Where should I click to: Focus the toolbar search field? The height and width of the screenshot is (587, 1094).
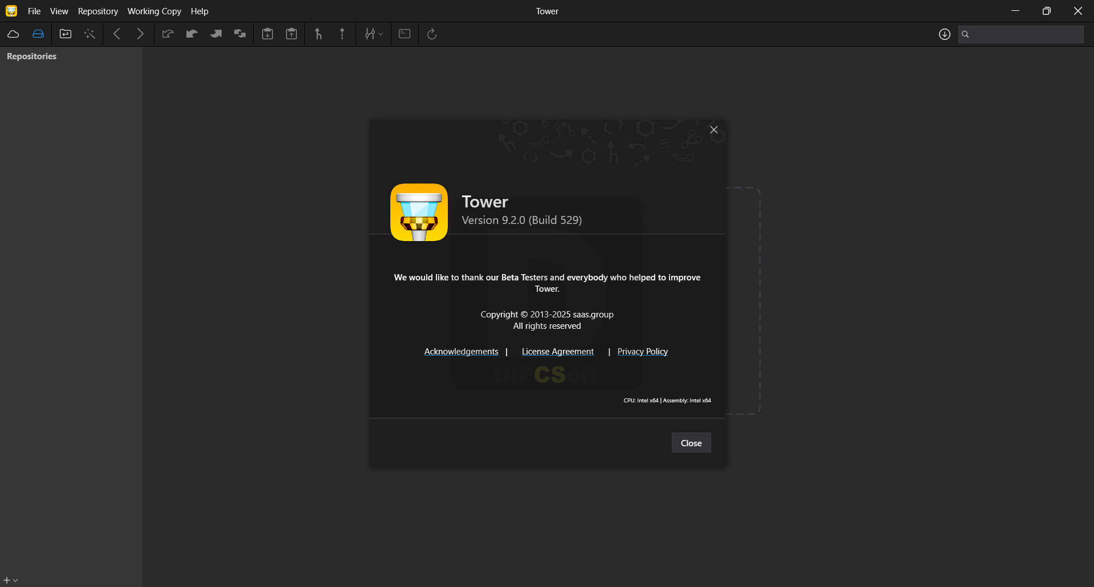click(x=1021, y=34)
